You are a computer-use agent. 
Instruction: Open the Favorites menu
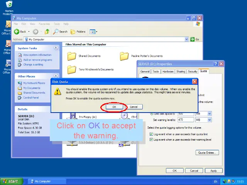(44, 24)
